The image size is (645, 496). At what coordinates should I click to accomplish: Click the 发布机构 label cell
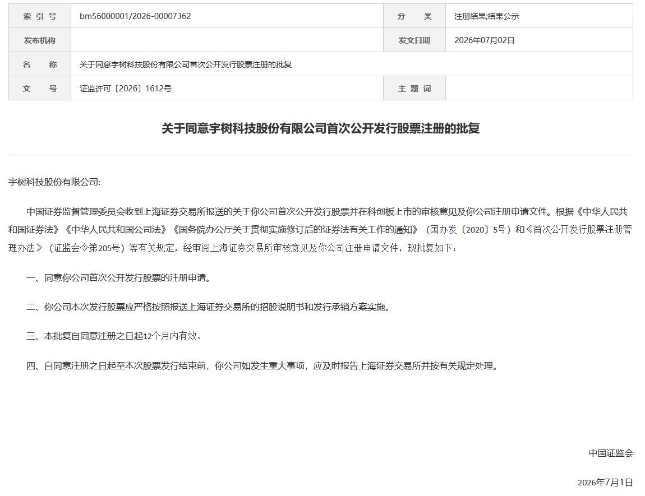pos(40,40)
